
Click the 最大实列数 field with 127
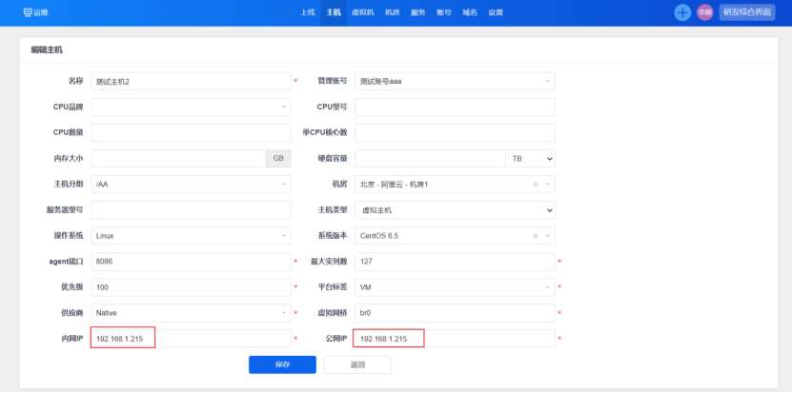pyautogui.click(x=456, y=262)
